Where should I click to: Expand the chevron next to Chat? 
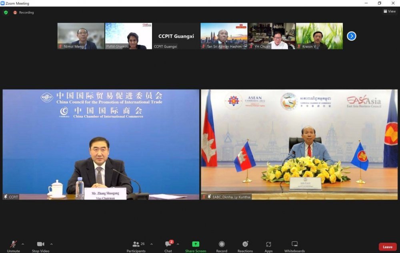click(x=178, y=244)
